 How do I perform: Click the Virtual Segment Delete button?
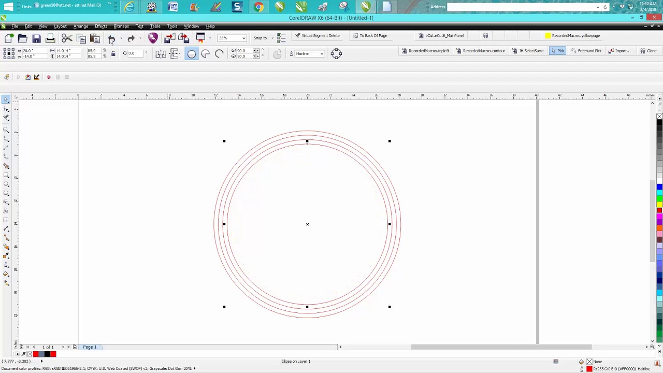pyautogui.click(x=317, y=36)
